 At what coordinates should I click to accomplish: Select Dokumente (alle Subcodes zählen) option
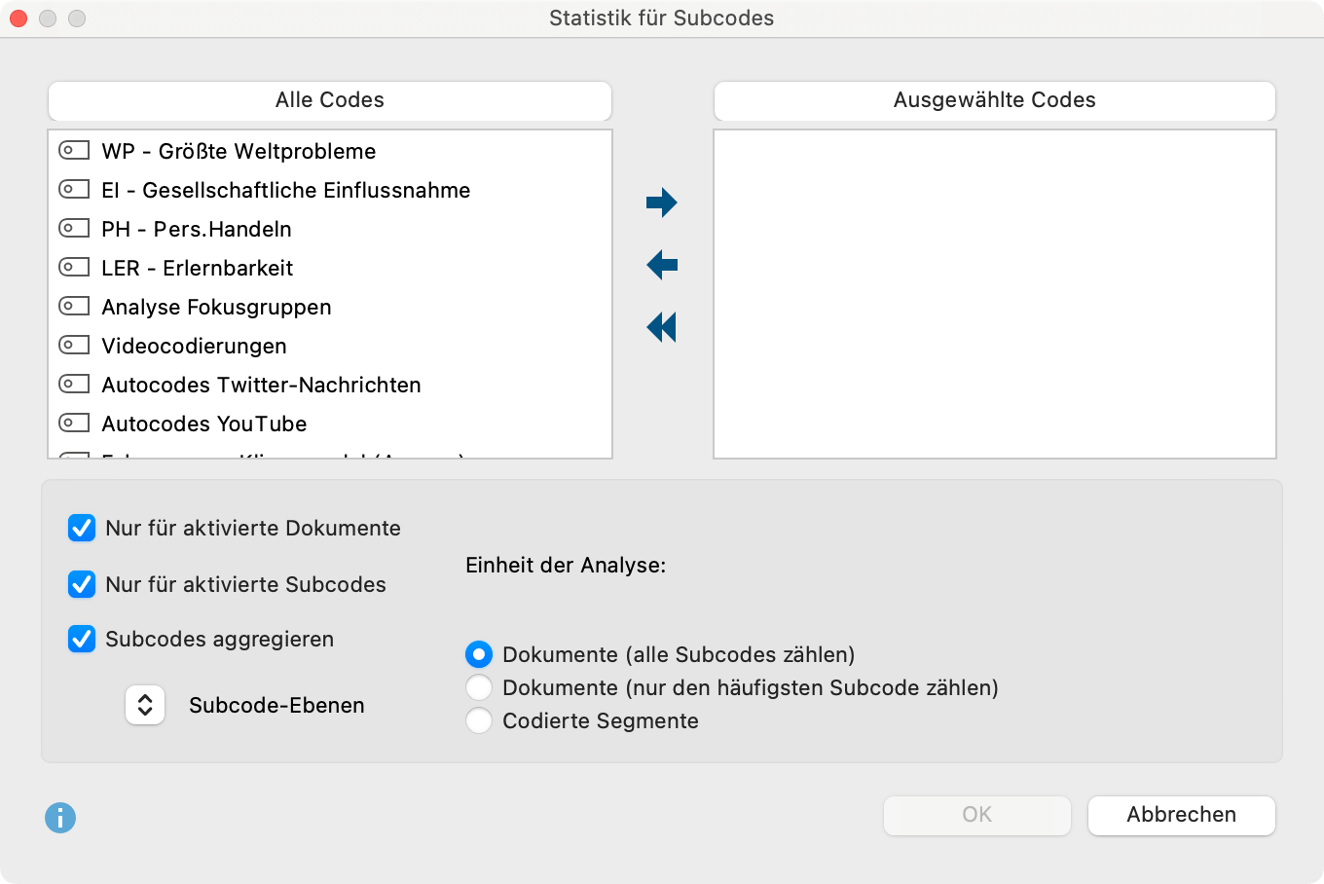click(479, 654)
